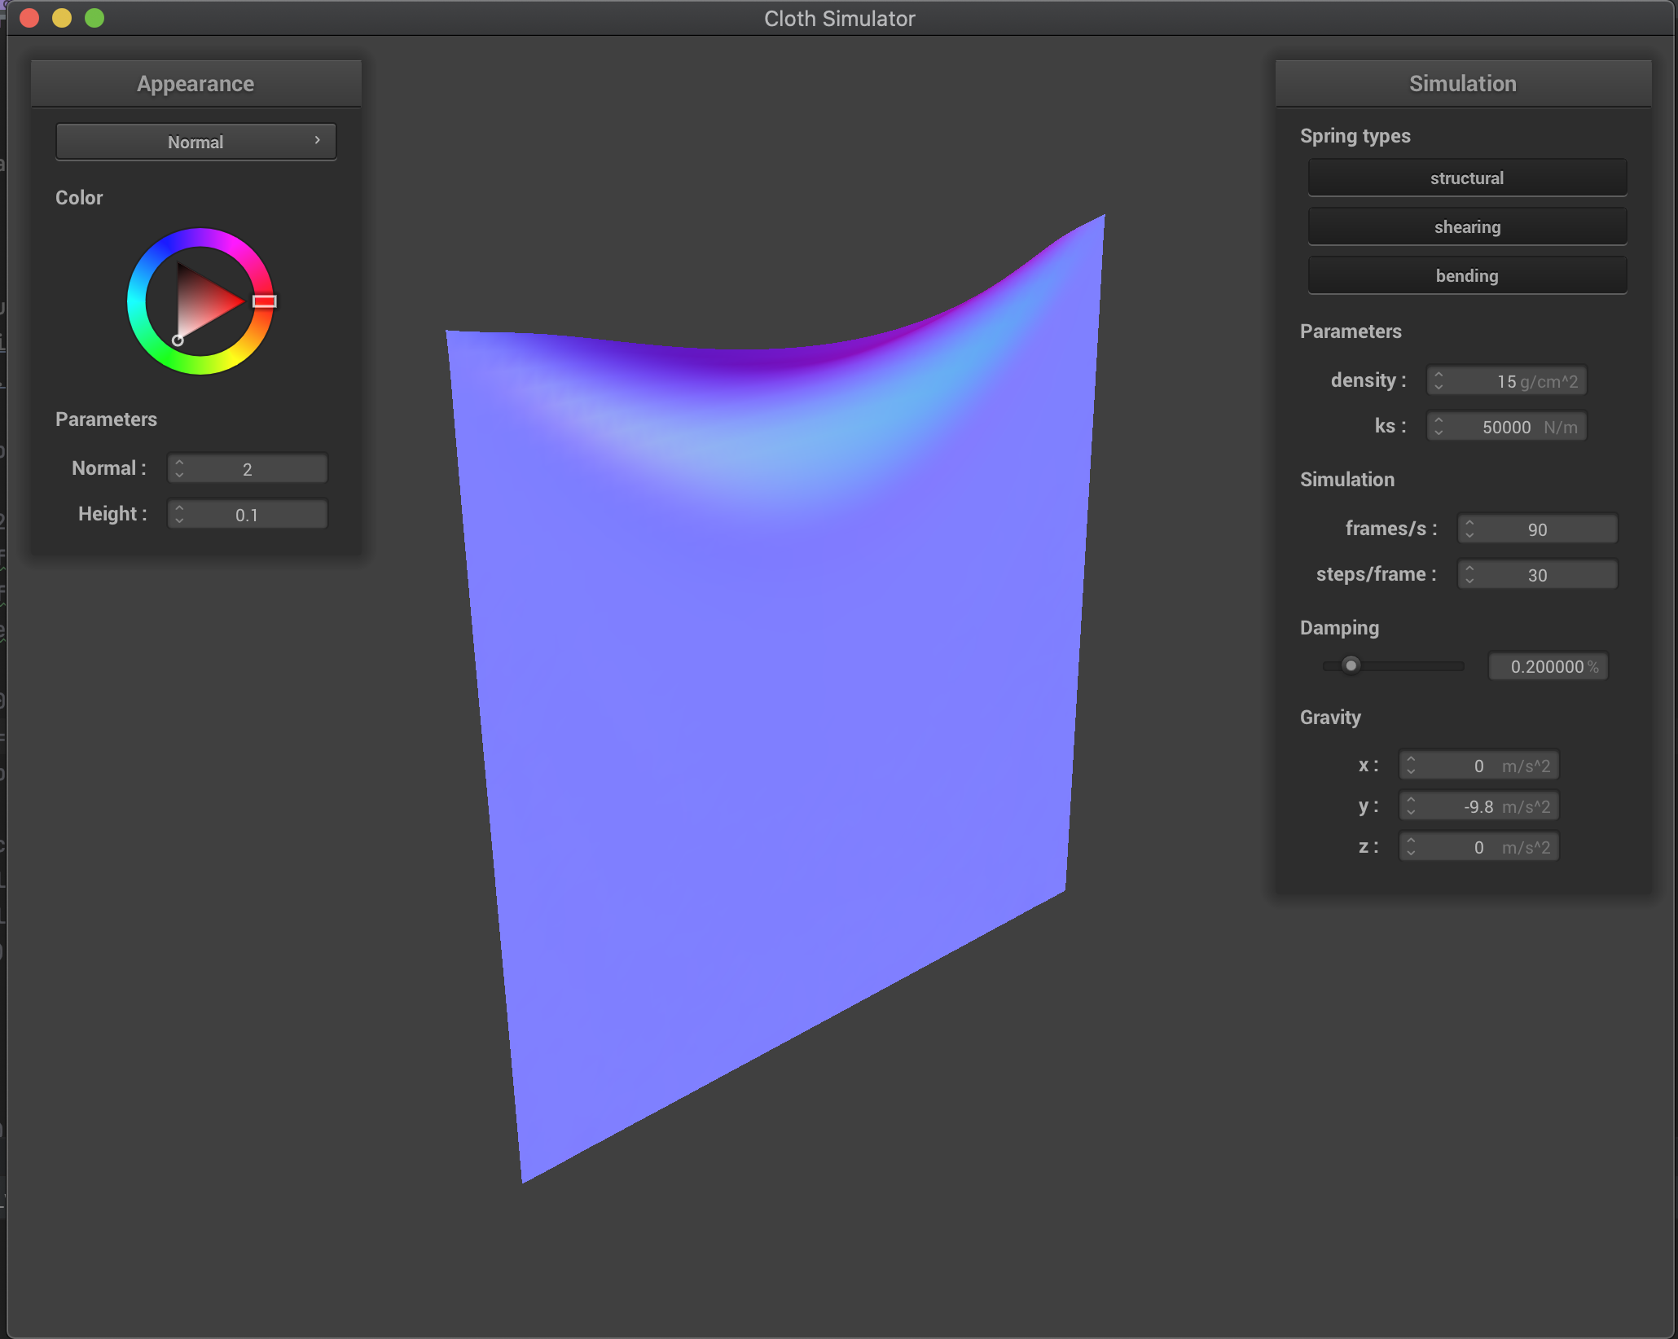The image size is (1678, 1339).
Task: Click the Appearance panel header
Action: coord(195,83)
